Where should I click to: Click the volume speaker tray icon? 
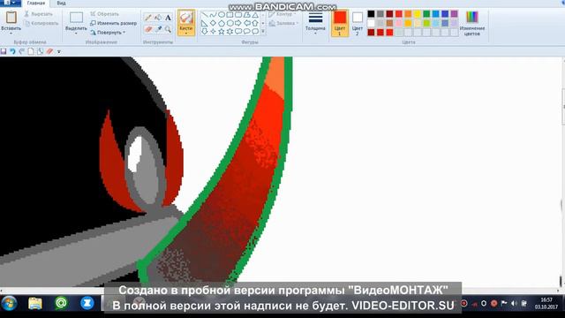pyautogui.click(x=514, y=303)
